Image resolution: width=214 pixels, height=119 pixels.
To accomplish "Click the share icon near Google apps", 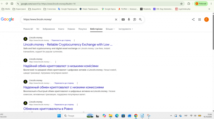I will pyautogui.click(x=193, y=20).
